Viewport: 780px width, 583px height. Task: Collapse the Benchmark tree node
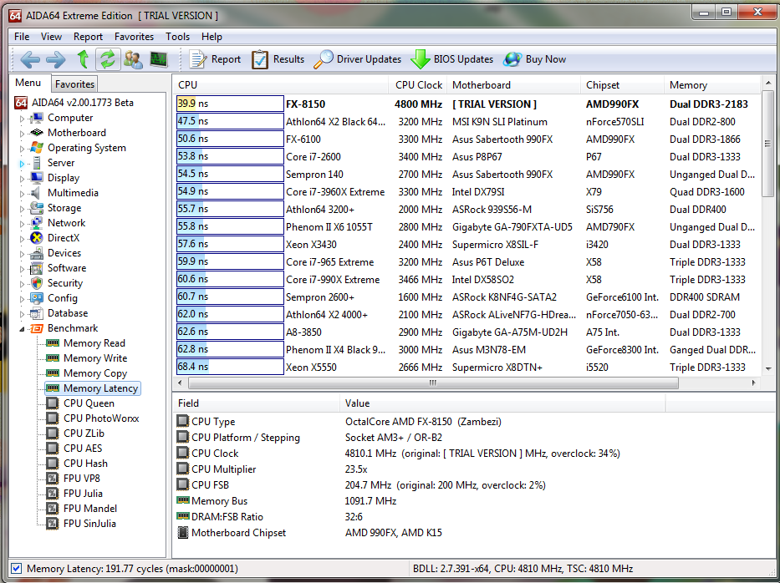point(22,329)
